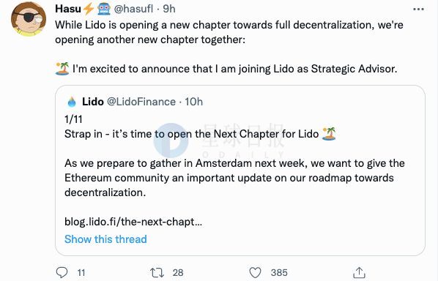
Task: Open the @LidoFinance handle
Action: pyautogui.click(x=141, y=102)
